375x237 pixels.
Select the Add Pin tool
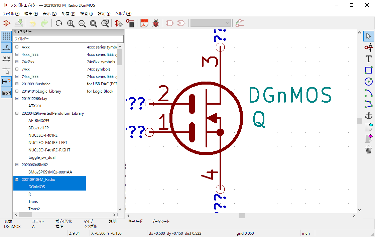(x=368, y=47)
